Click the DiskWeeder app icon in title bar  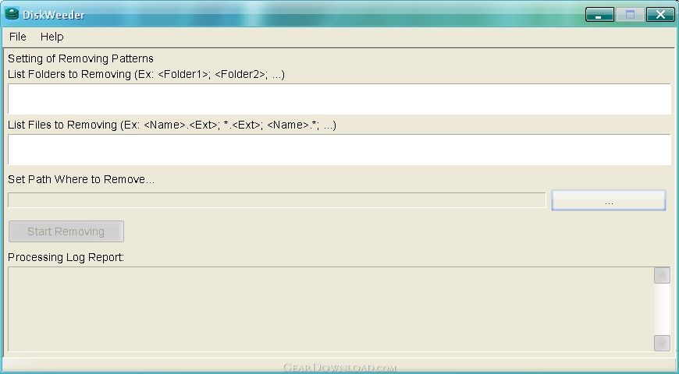(x=12, y=14)
